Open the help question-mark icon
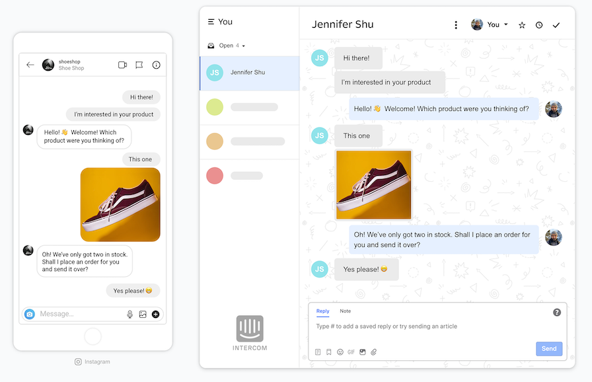The height and width of the screenshot is (382, 592). tap(557, 311)
